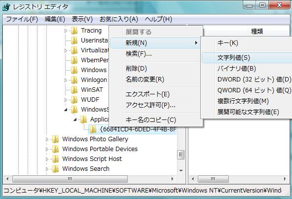
Task: Expand the Windows Photo Gallery node
Action: 47,139
